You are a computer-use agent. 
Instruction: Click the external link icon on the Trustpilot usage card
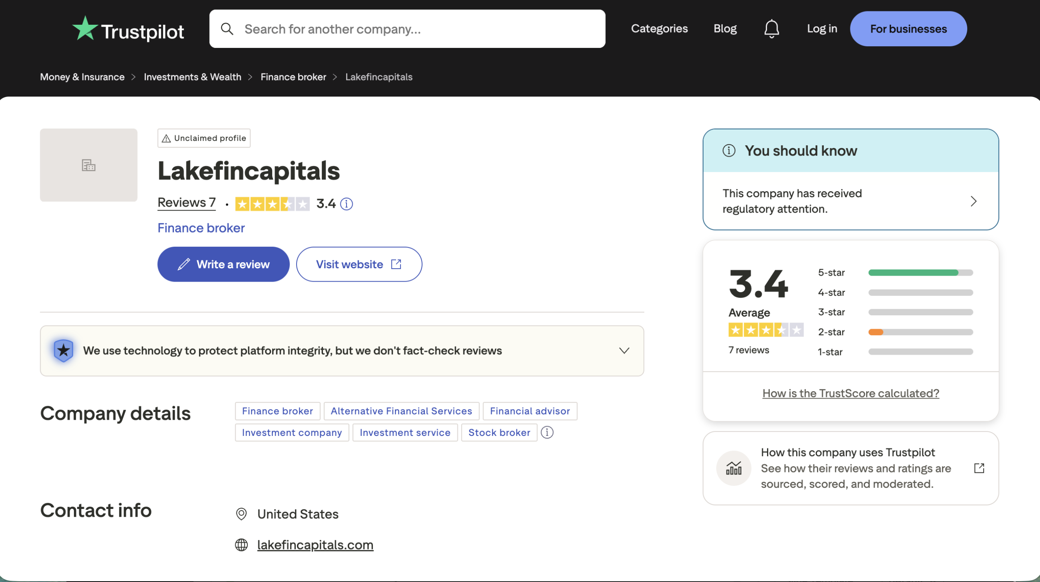pos(979,468)
